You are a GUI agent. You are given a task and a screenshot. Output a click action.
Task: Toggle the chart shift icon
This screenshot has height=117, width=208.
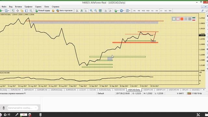[x=110, y=11]
